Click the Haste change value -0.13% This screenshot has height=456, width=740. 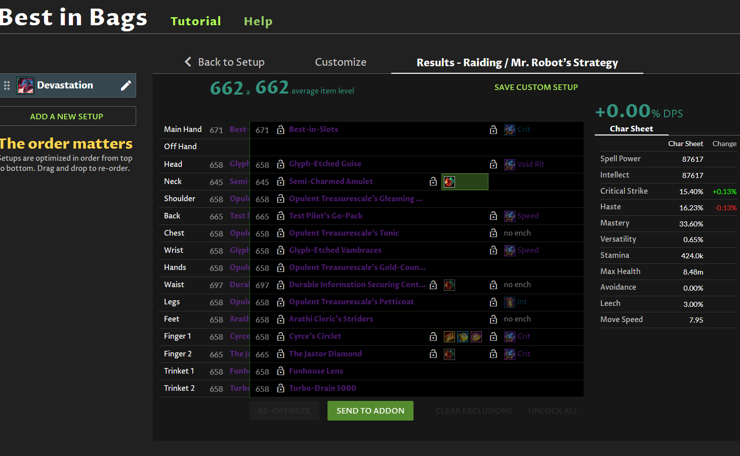coord(726,208)
